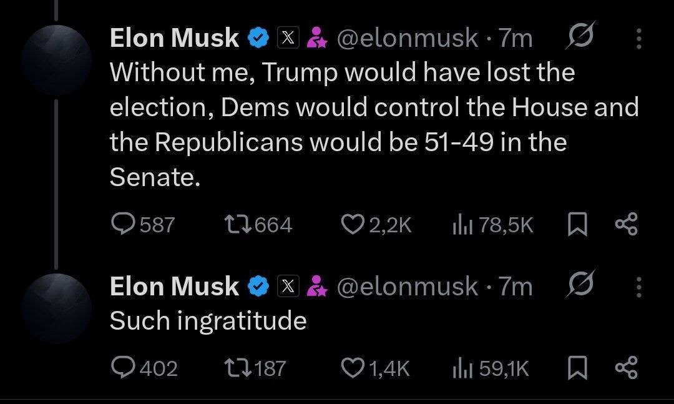
Task: Repost the 'Without me, Trump' post
Action: click(235, 224)
